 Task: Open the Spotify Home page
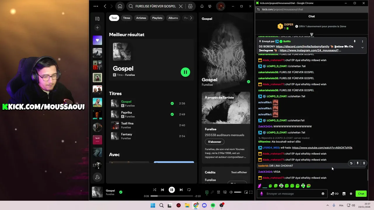pyautogui.click(x=120, y=6)
